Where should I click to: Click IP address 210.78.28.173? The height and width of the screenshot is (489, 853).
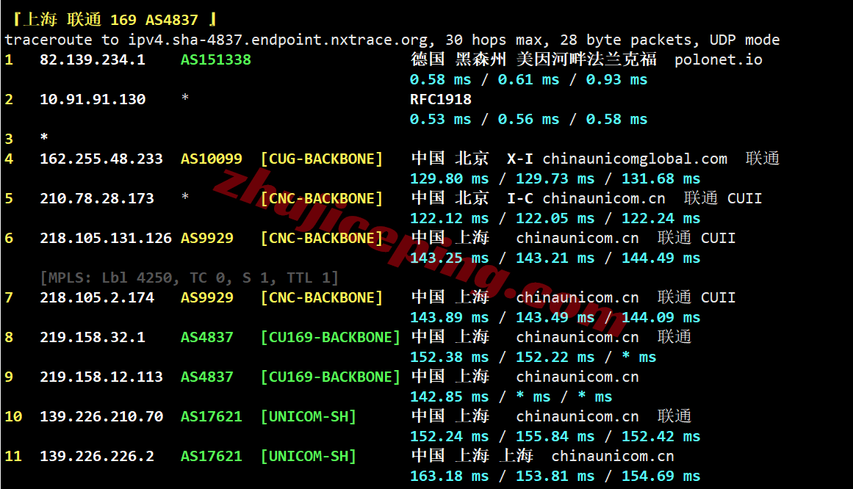(97, 198)
